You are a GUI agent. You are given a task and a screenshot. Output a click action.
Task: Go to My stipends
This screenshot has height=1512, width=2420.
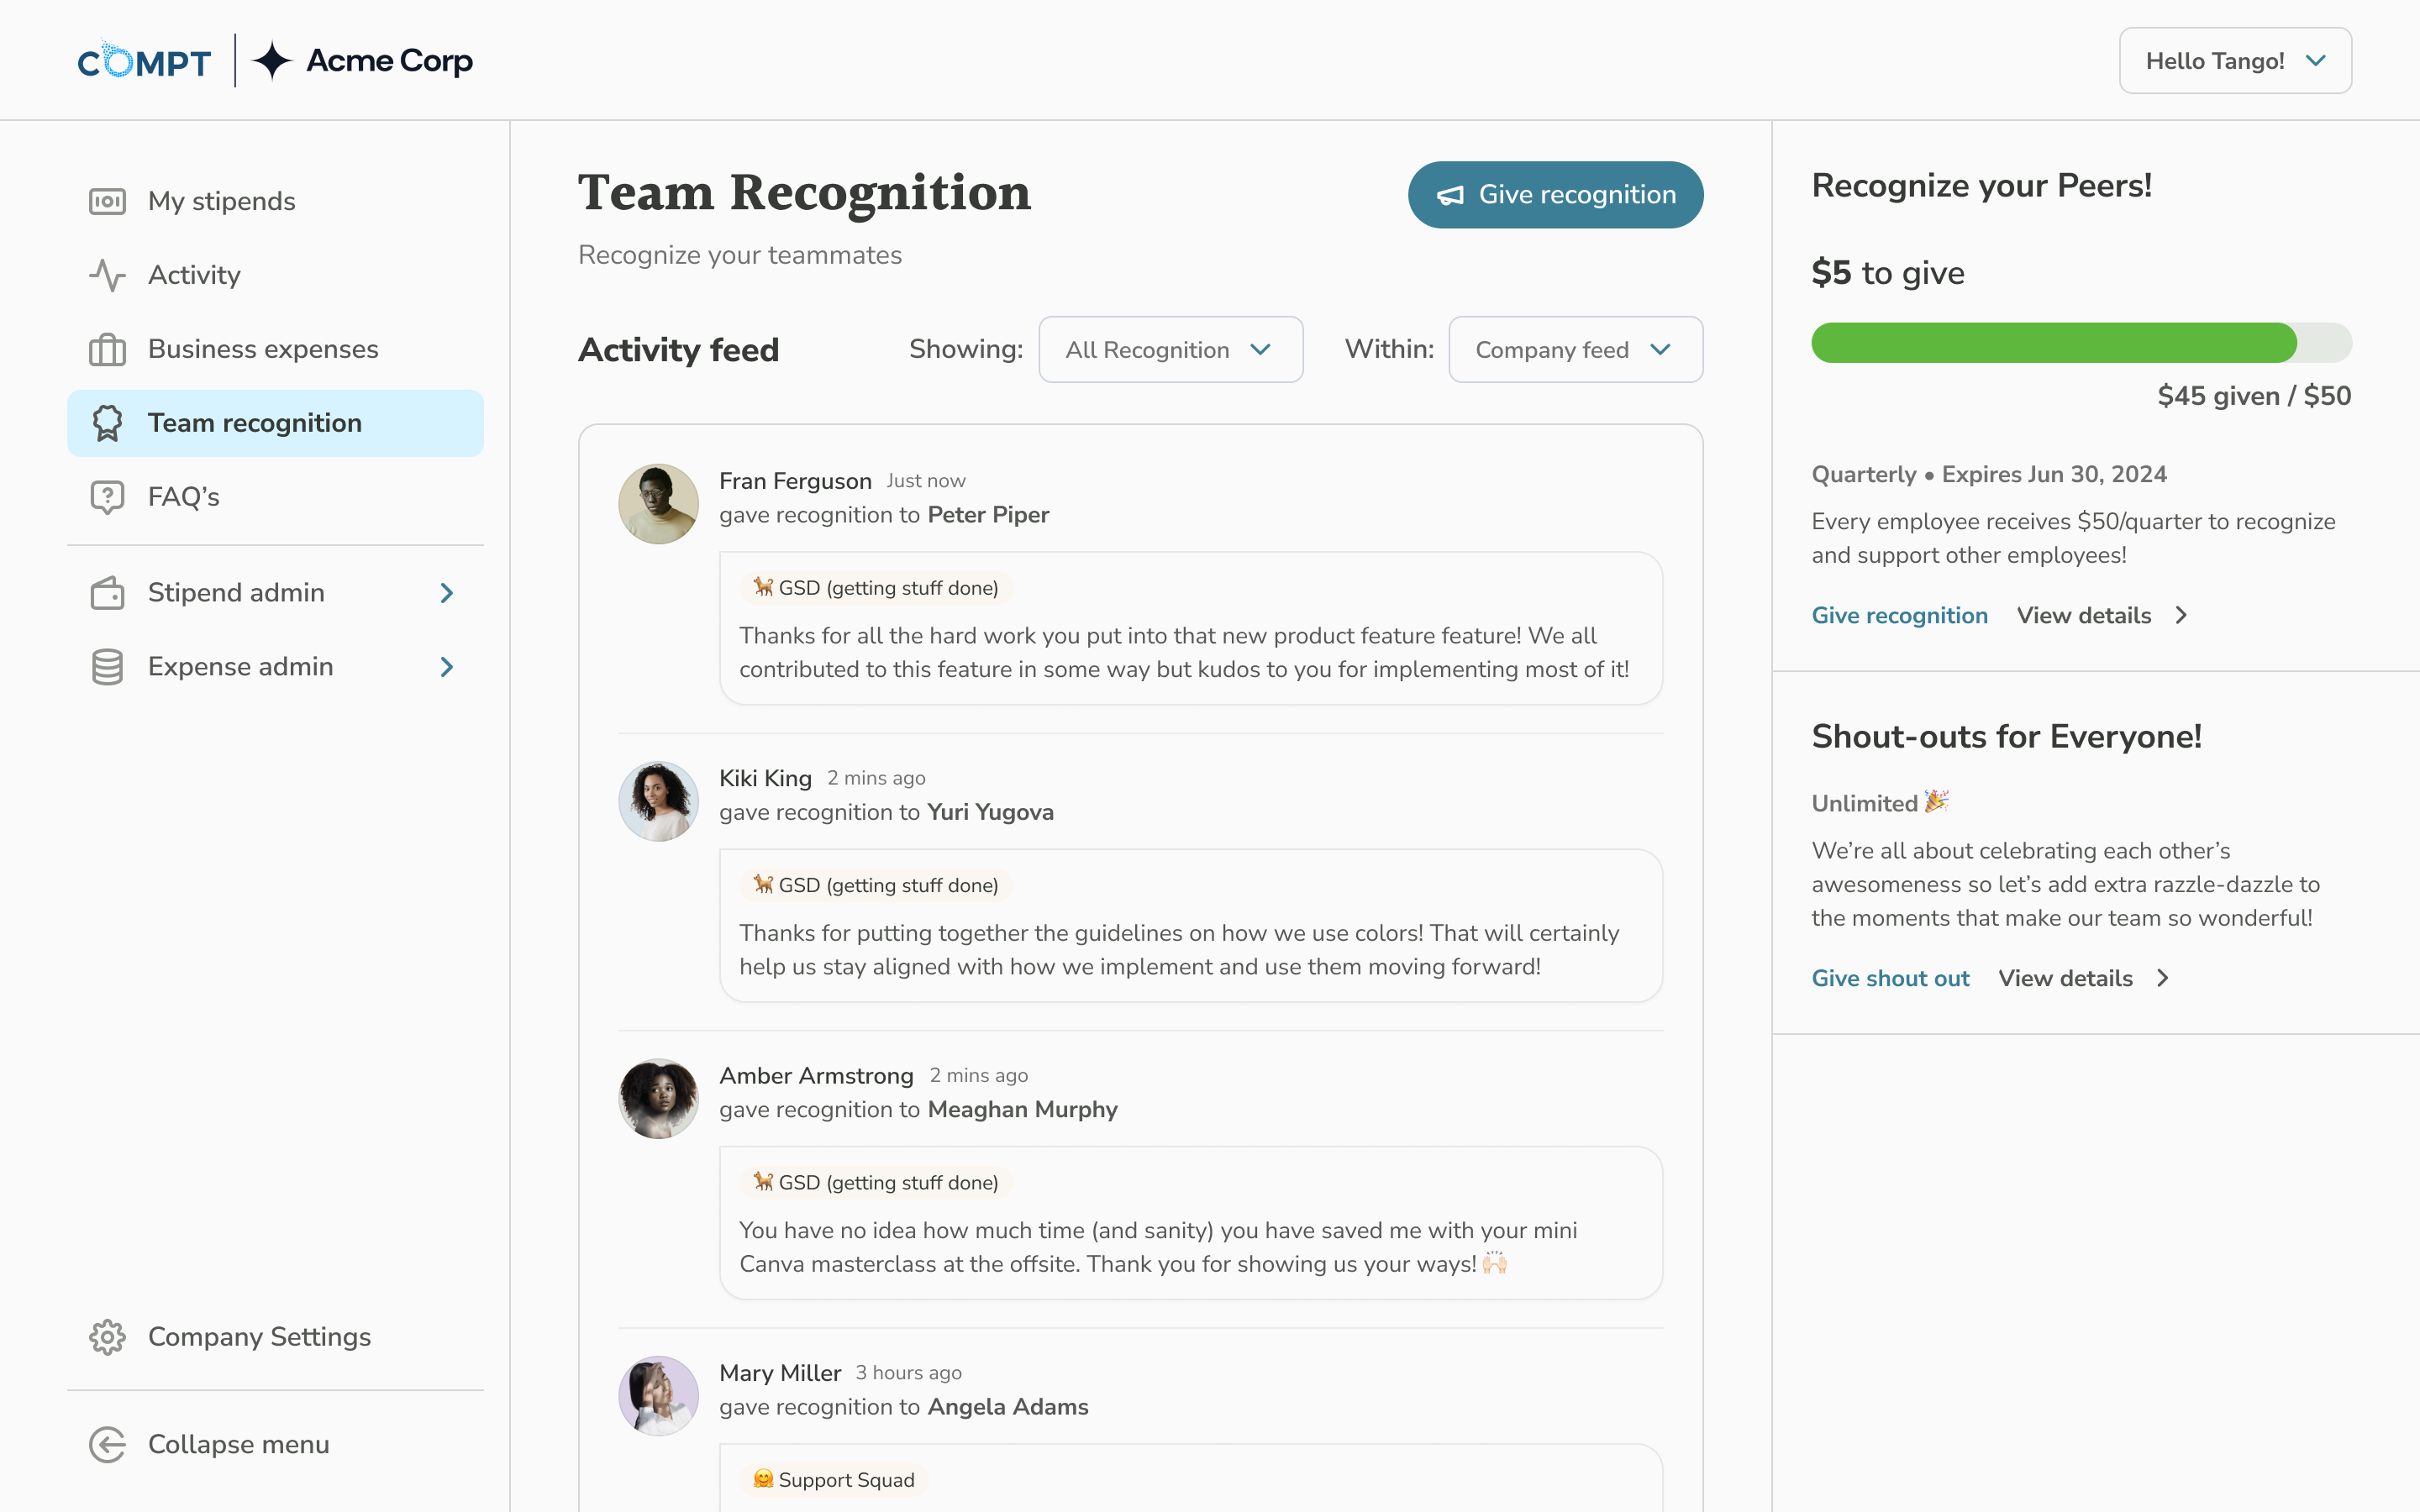coord(275,201)
